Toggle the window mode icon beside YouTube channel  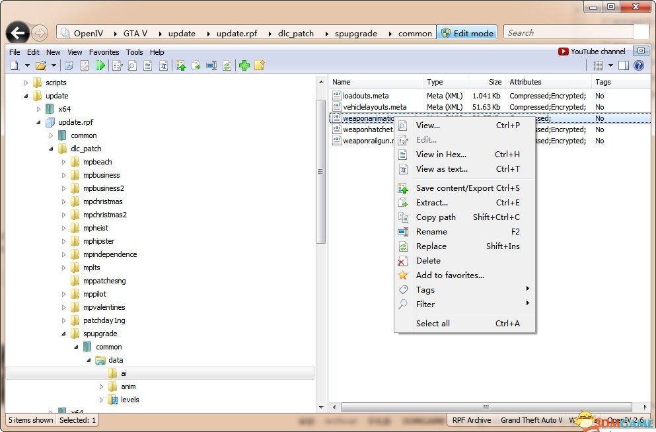[x=641, y=51]
